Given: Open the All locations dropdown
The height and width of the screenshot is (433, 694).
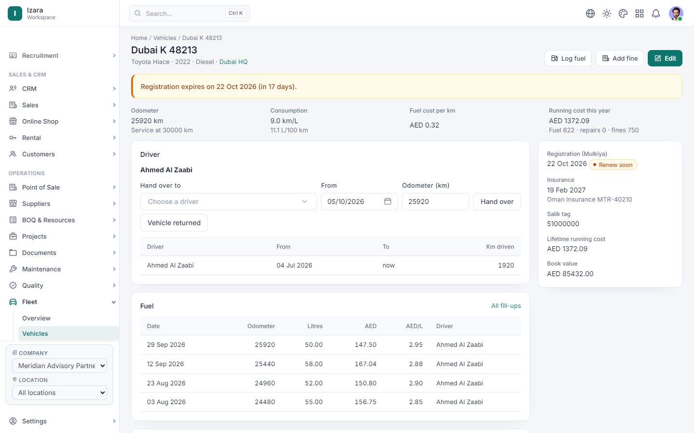Looking at the screenshot, I should pos(59,393).
